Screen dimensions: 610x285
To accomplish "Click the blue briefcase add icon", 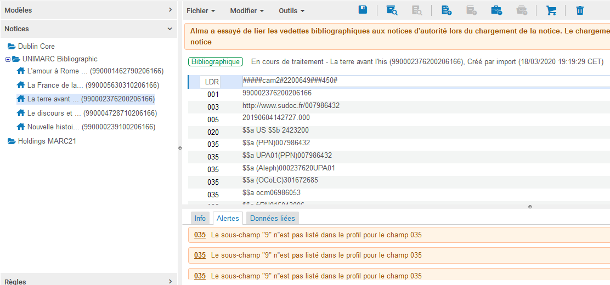I will click(x=496, y=10).
